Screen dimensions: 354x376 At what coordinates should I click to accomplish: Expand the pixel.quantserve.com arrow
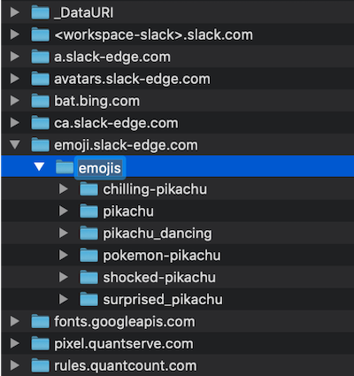[14, 343]
